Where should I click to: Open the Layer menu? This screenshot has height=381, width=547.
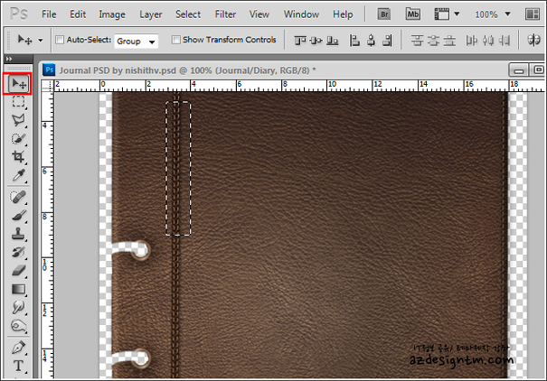click(151, 14)
